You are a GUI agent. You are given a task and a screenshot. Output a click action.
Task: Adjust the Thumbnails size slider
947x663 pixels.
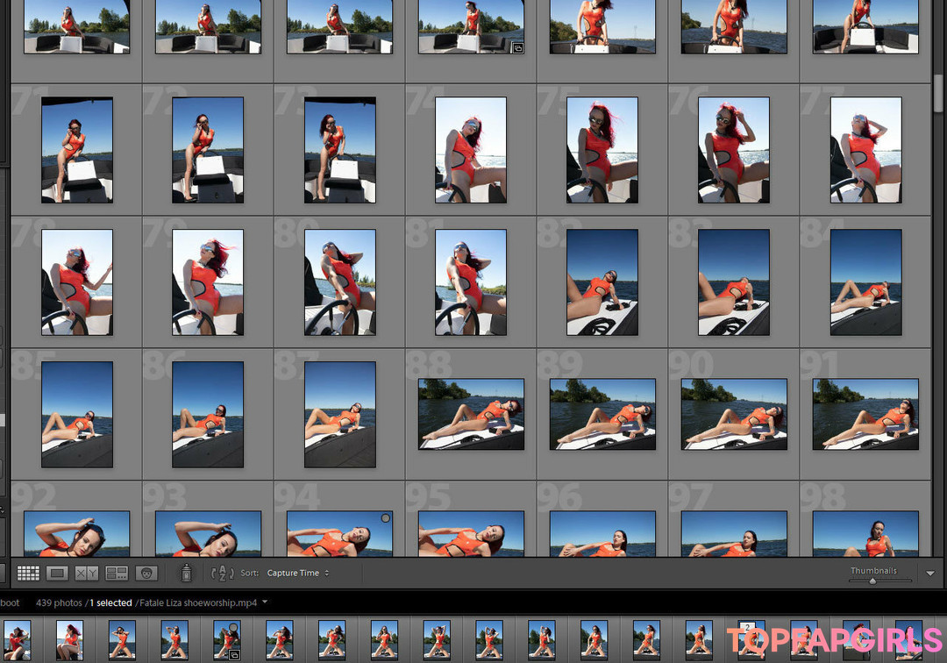872,581
